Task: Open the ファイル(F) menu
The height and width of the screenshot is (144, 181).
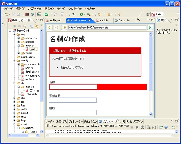Action: point(8,9)
